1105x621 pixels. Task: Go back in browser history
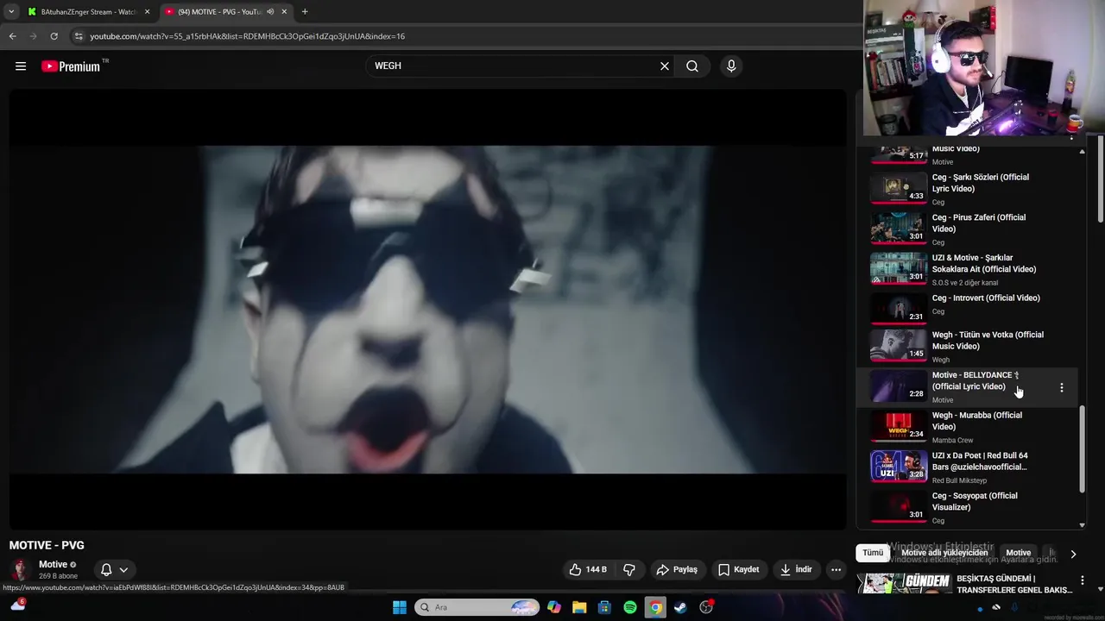pos(12,36)
